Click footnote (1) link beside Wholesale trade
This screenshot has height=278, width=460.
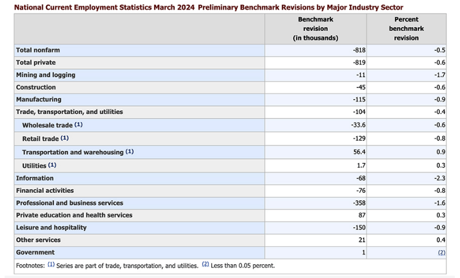coord(78,124)
